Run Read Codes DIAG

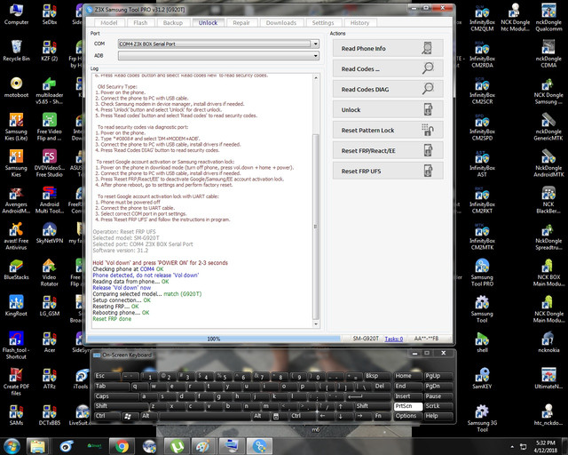coord(388,89)
